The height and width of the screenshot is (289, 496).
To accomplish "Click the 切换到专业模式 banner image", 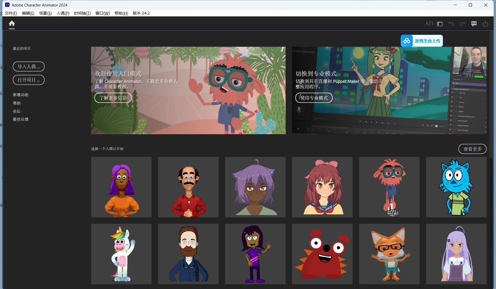I will pos(389,90).
